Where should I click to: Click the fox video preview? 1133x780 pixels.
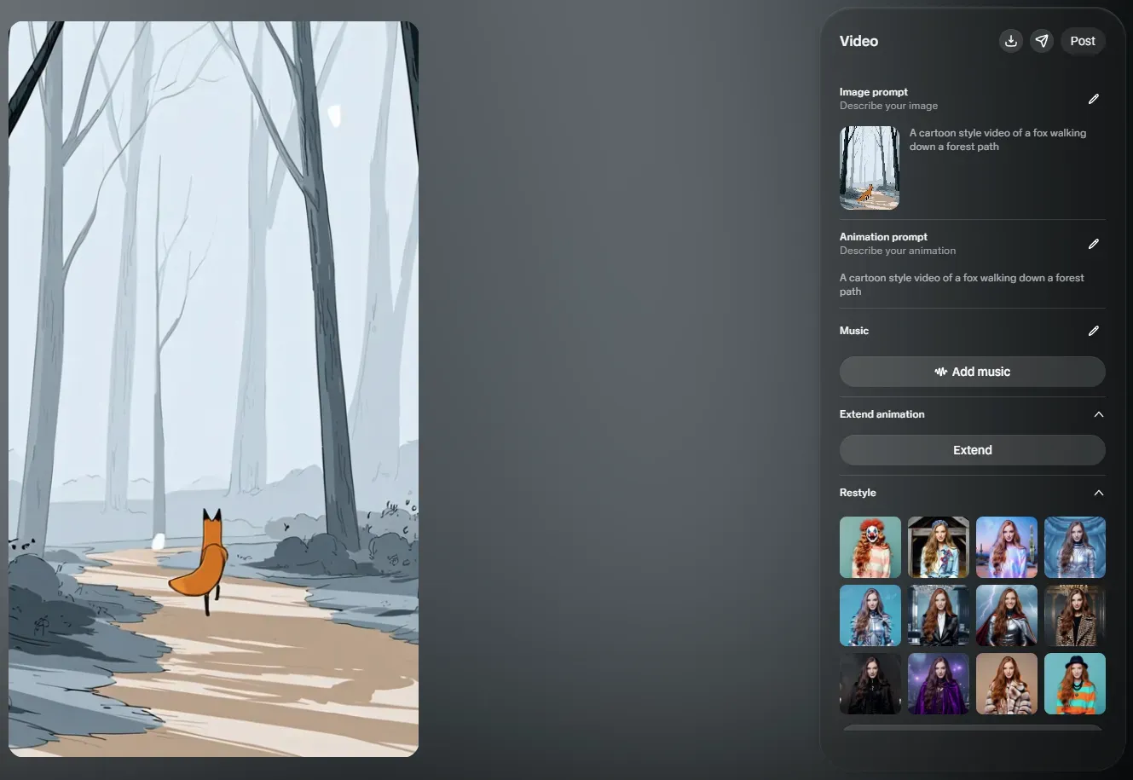click(213, 389)
